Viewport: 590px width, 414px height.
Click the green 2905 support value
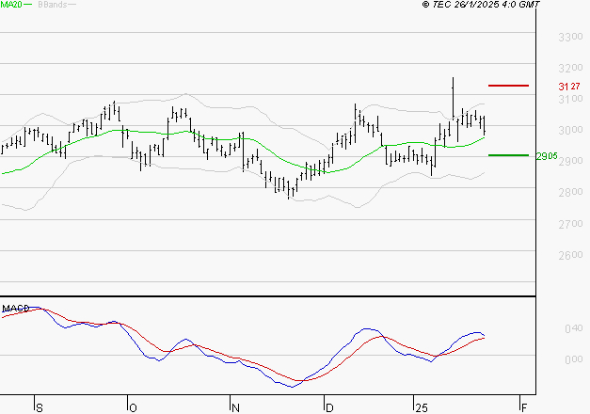pos(547,156)
